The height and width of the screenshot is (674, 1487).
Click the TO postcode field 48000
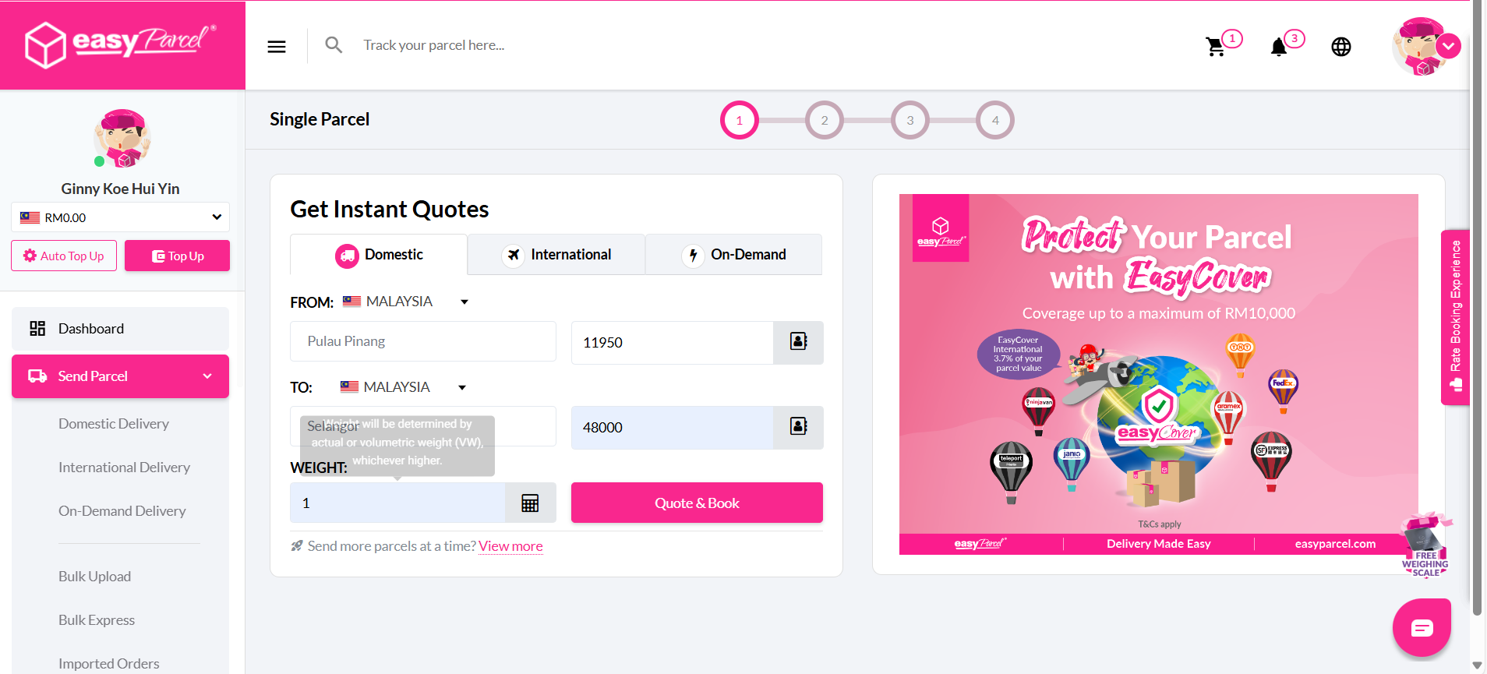point(673,427)
